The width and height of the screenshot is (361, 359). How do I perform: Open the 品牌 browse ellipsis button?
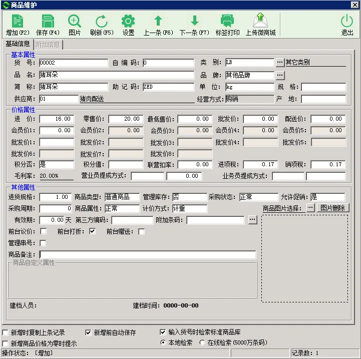(280, 75)
